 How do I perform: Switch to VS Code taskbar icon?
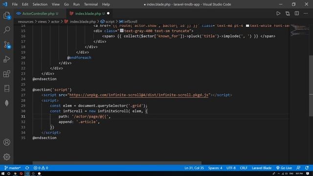click(27, 174)
